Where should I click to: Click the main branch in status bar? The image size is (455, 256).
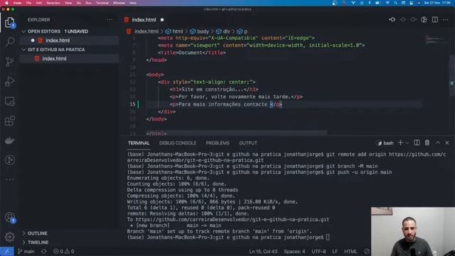(26, 251)
